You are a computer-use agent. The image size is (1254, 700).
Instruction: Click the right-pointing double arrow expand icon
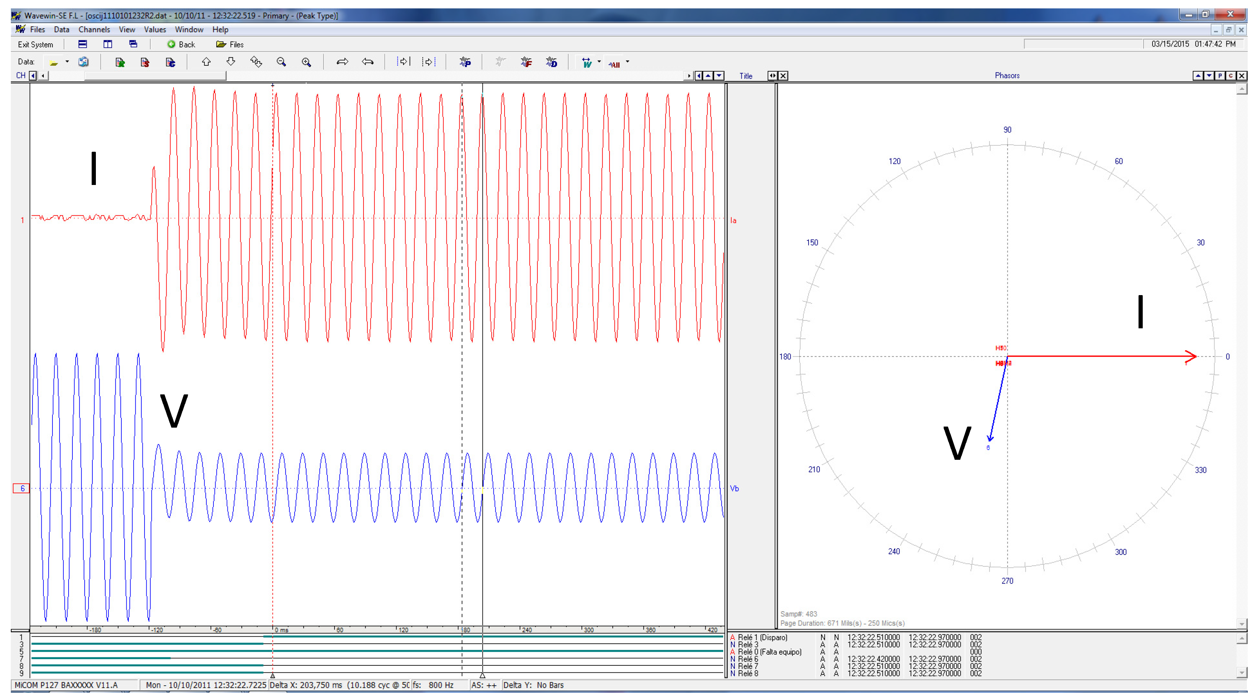(342, 62)
